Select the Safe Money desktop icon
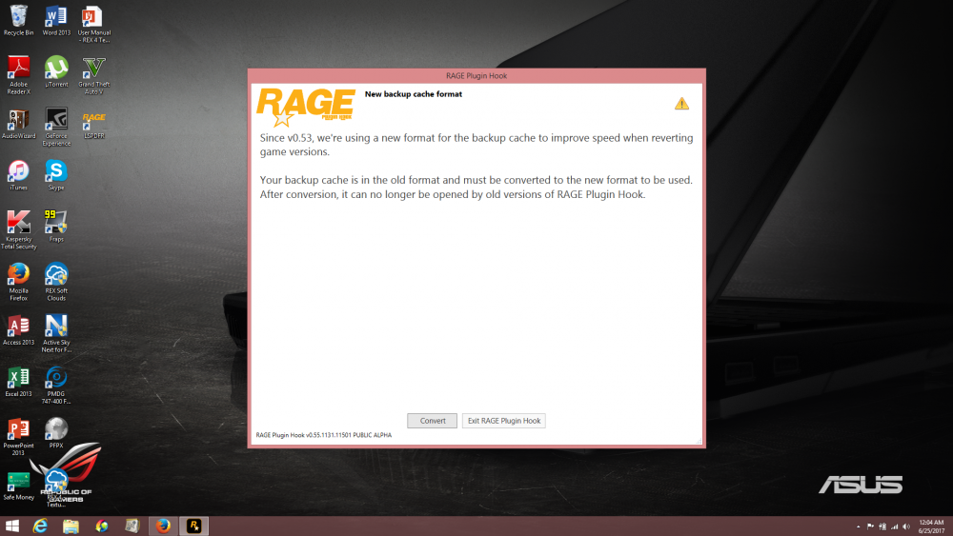Image resolution: width=953 pixels, height=536 pixels. (x=18, y=485)
